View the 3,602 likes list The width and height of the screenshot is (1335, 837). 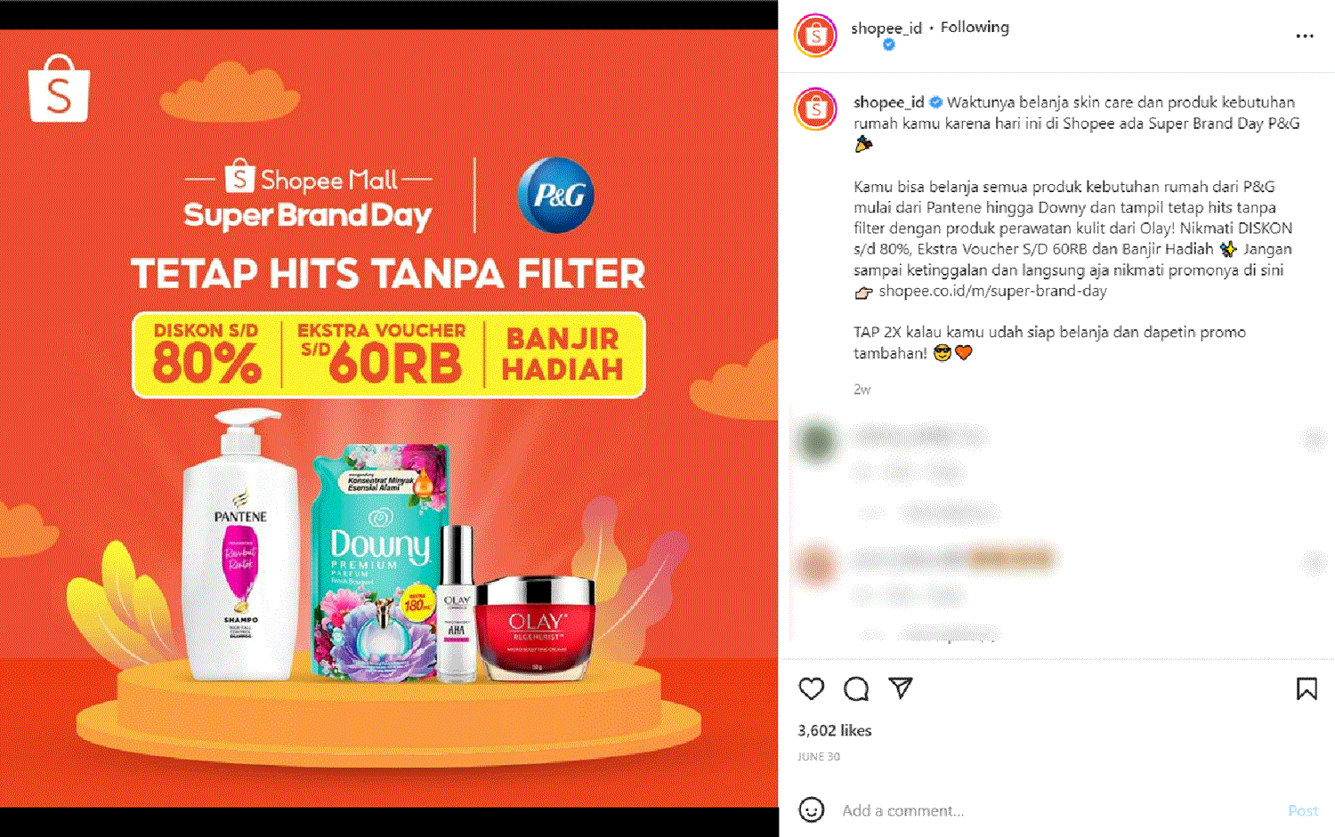[835, 730]
